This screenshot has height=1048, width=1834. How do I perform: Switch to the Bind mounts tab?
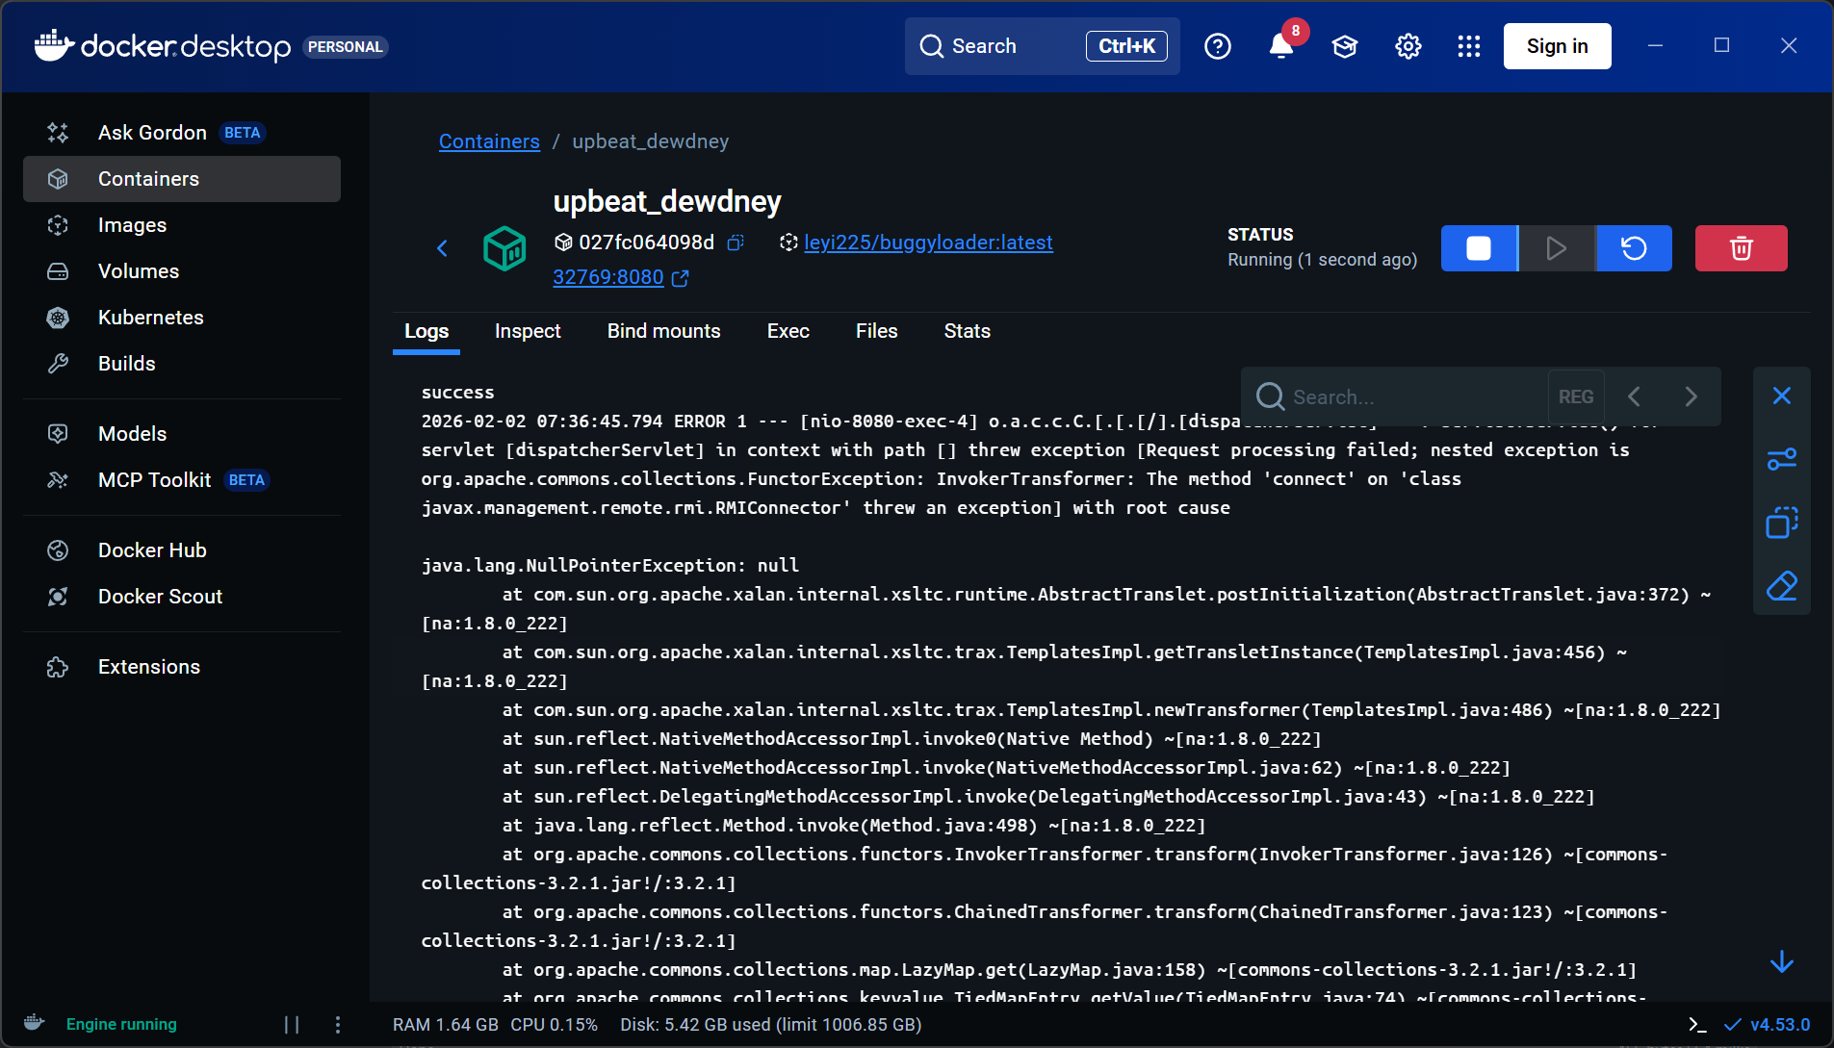pyautogui.click(x=663, y=331)
